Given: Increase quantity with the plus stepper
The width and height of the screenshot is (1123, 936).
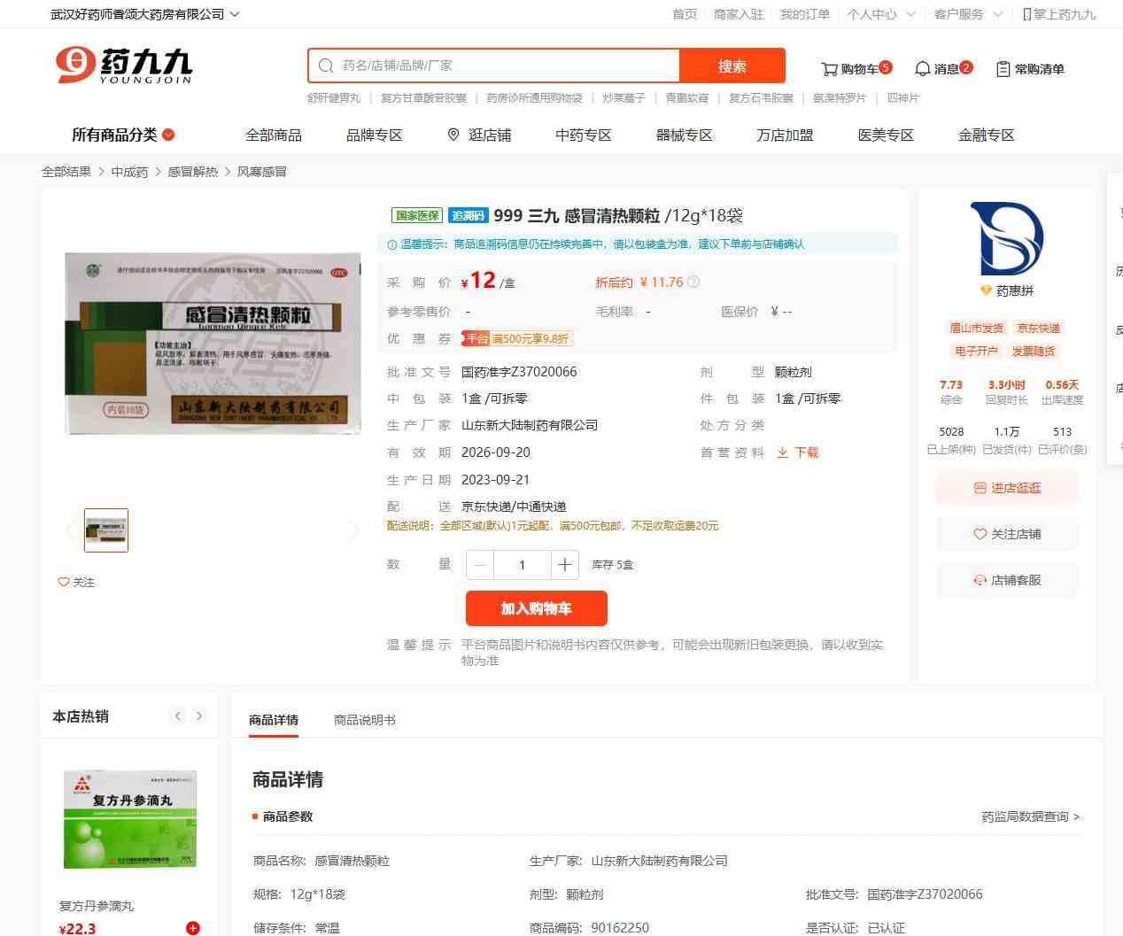Looking at the screenshot, I should click(564, 565).
